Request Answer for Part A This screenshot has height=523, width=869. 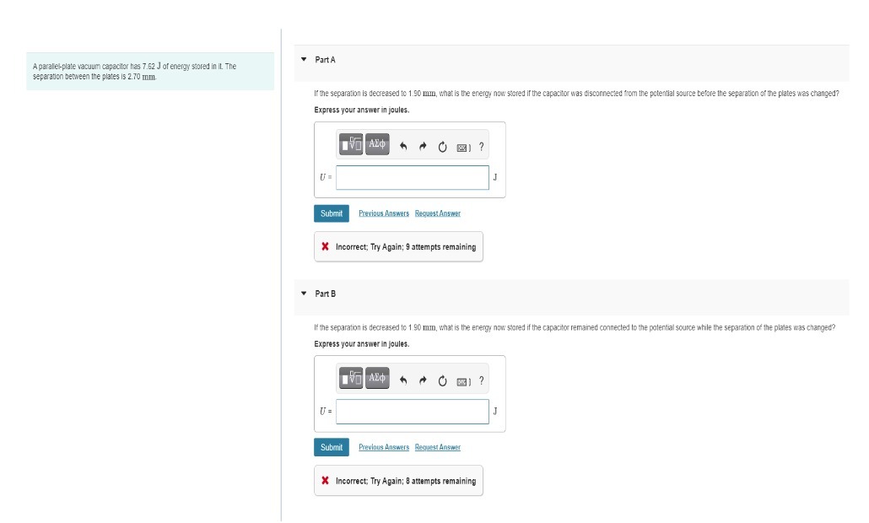(x=438, y=213)
